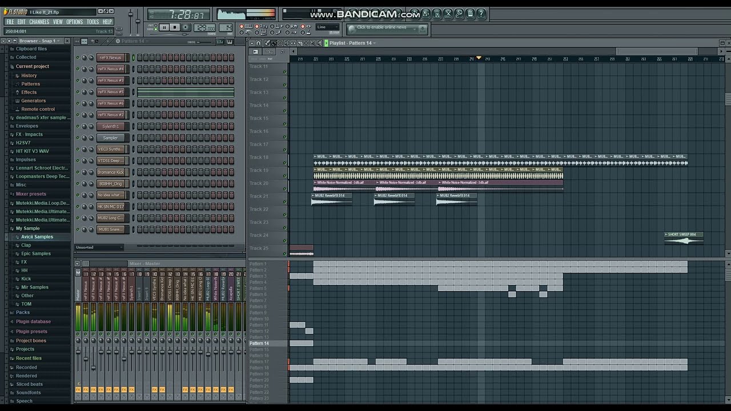Select the Zoom tool in Playlist toolbar
The width and height of the screenshot is (731, 411).
click(312, 43)
